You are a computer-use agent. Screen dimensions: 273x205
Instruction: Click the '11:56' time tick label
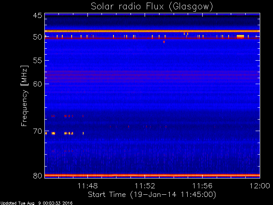[202, 186]
